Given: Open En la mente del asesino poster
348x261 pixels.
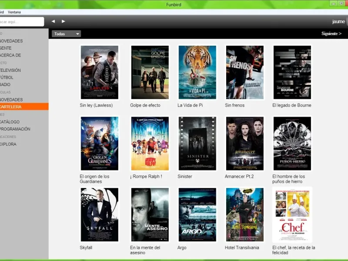Looking at the screenshot, I should [x=150, y=214].
